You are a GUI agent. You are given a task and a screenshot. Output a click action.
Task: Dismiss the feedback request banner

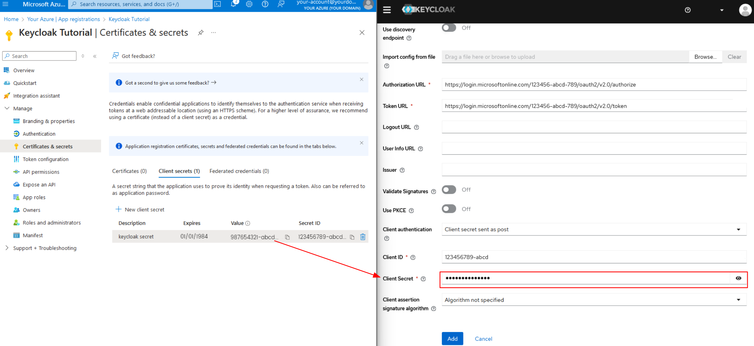pos(362,79)
